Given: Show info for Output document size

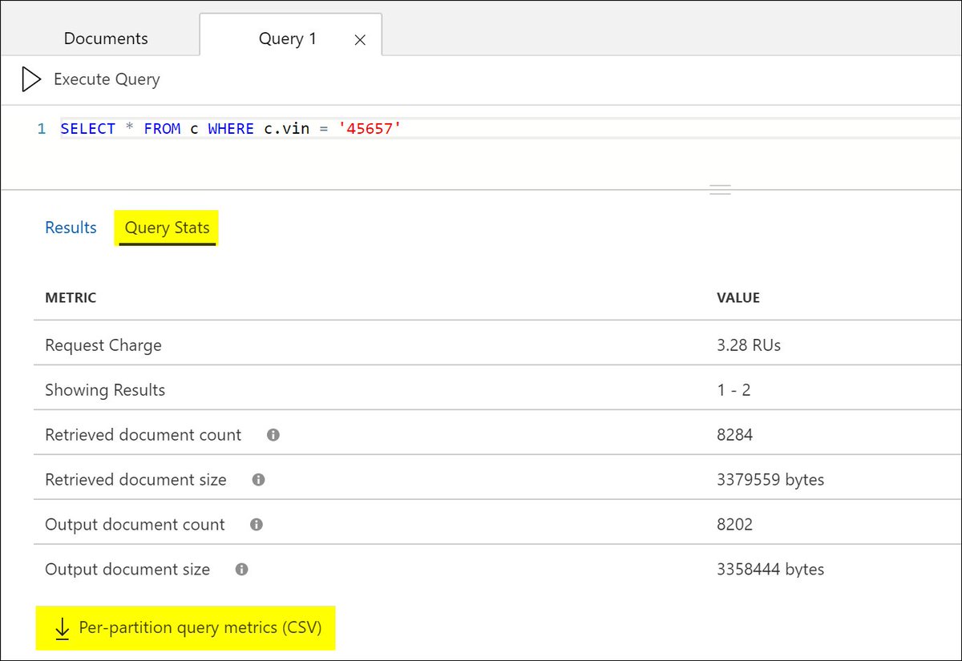Looking at the screenshot, I should click(241, 570).
